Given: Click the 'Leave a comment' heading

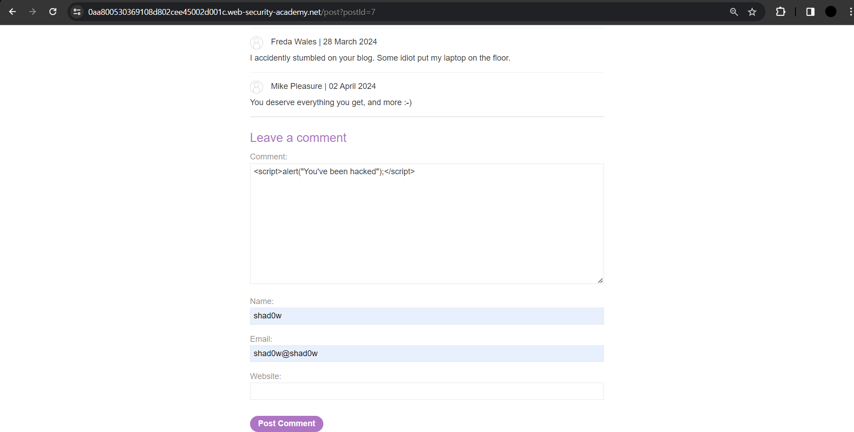Looking at the screenshot, I should point(298,138).
